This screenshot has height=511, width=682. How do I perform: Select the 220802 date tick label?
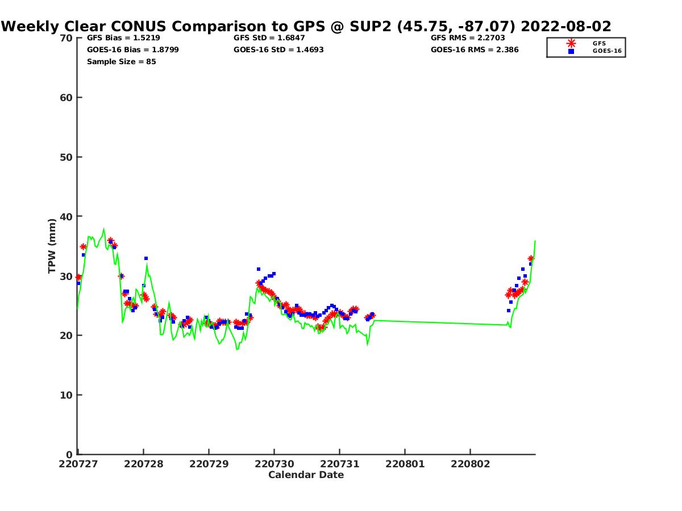(470, 464)
